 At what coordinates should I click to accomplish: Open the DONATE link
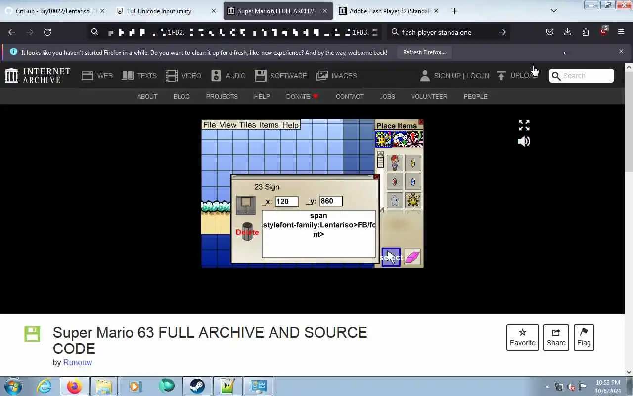tap(302, 96)
